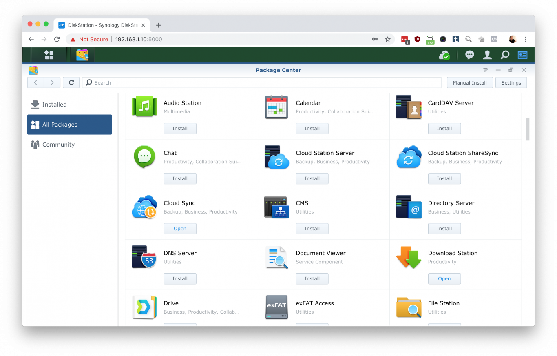Image resolution: width=557 pixels, height=356 pixels.
Task: Go forward in Package Center
Action: 52,82
